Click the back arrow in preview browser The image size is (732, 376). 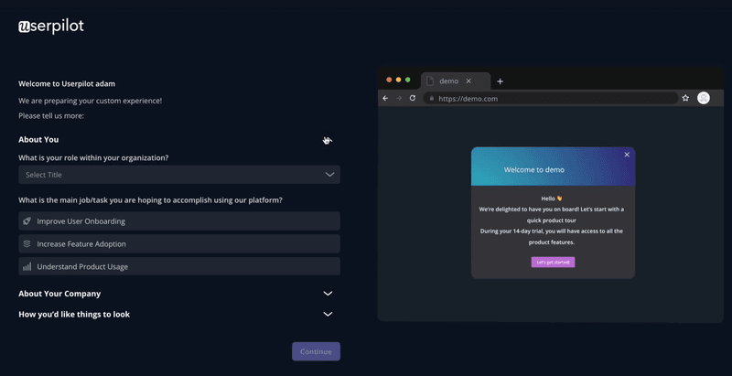click(385, 98)
